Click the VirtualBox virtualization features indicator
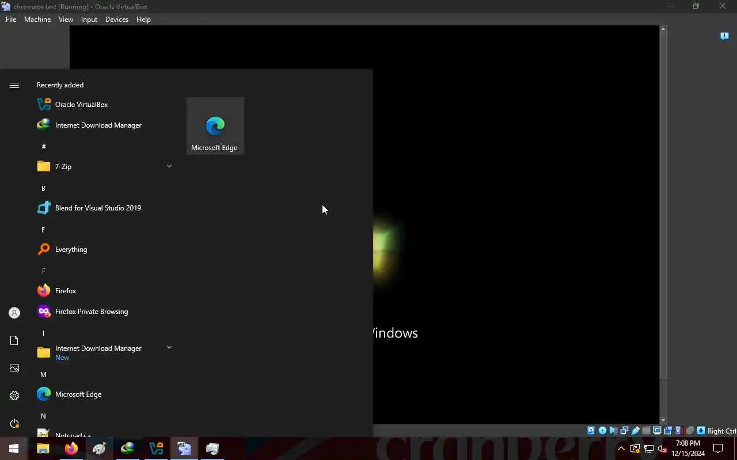 [x=679, y=431]
